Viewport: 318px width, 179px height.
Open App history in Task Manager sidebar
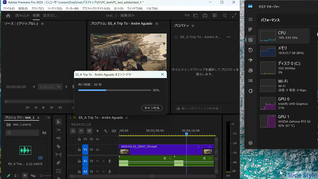pyautogui.click(x=250, y=50)
